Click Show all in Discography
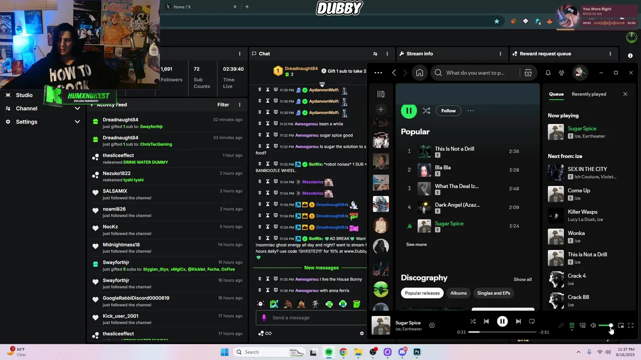Image resolution: width=641 pixels, height=360 pixels. point(522,279)
